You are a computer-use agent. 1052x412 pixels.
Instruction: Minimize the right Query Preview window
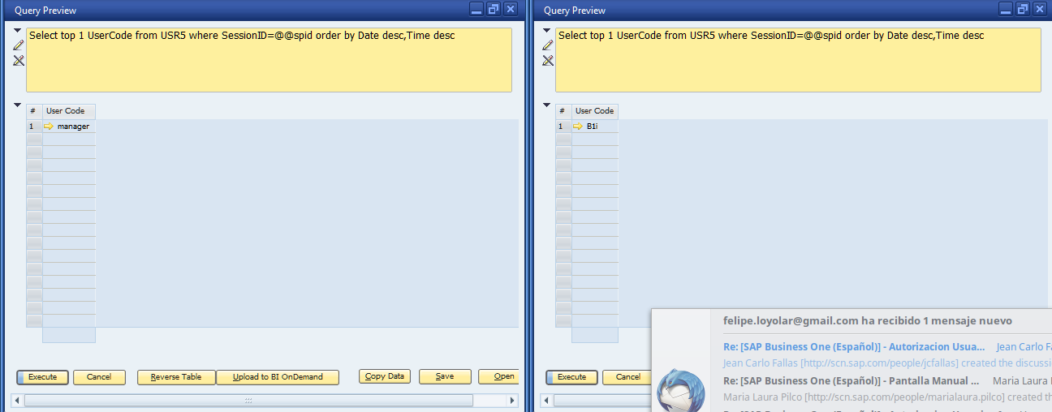(1007, 9)
